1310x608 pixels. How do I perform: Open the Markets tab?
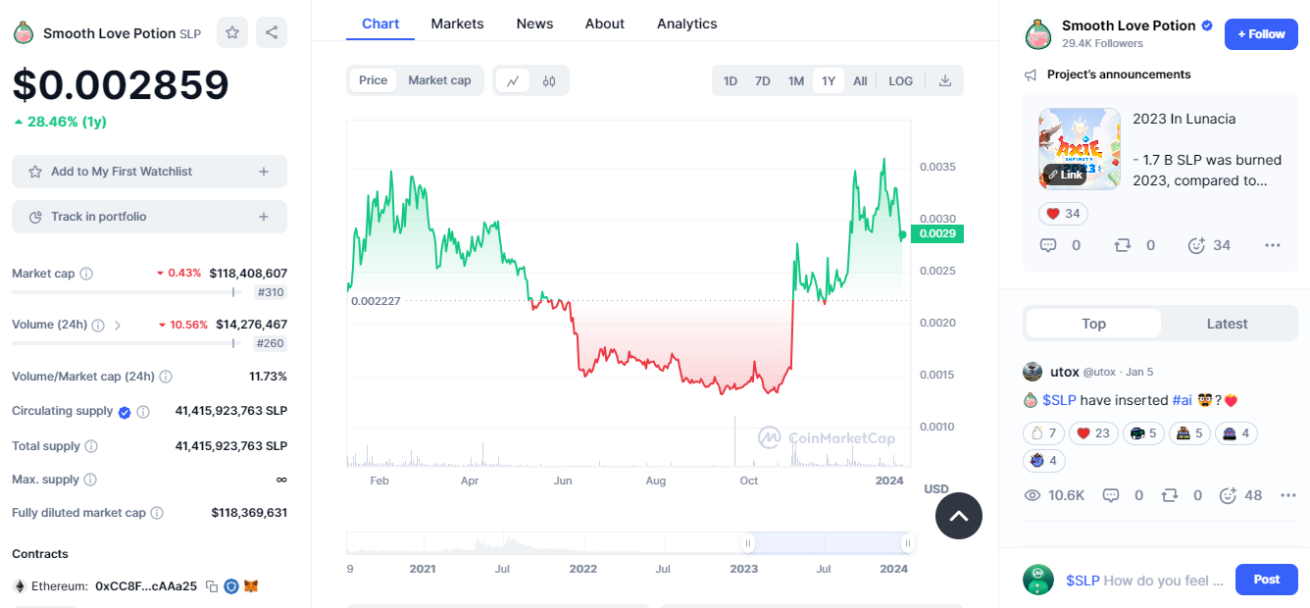tap(457, 24)
